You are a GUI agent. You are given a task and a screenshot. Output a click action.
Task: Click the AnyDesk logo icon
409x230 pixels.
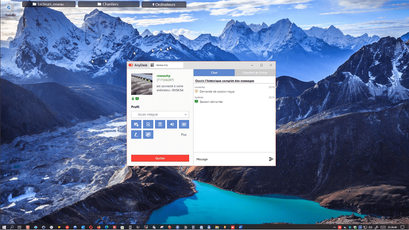pyautogui.click(x=131, y=65)
